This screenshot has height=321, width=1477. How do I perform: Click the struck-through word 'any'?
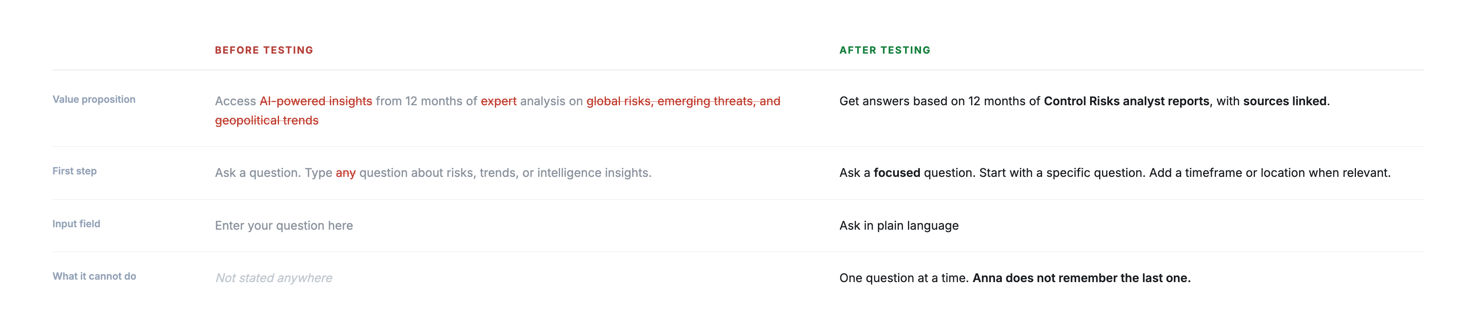[346, 173]
